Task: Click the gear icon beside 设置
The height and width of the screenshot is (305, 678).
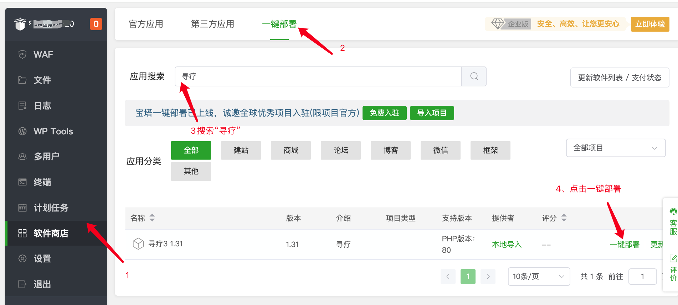Action: [22, 258]
